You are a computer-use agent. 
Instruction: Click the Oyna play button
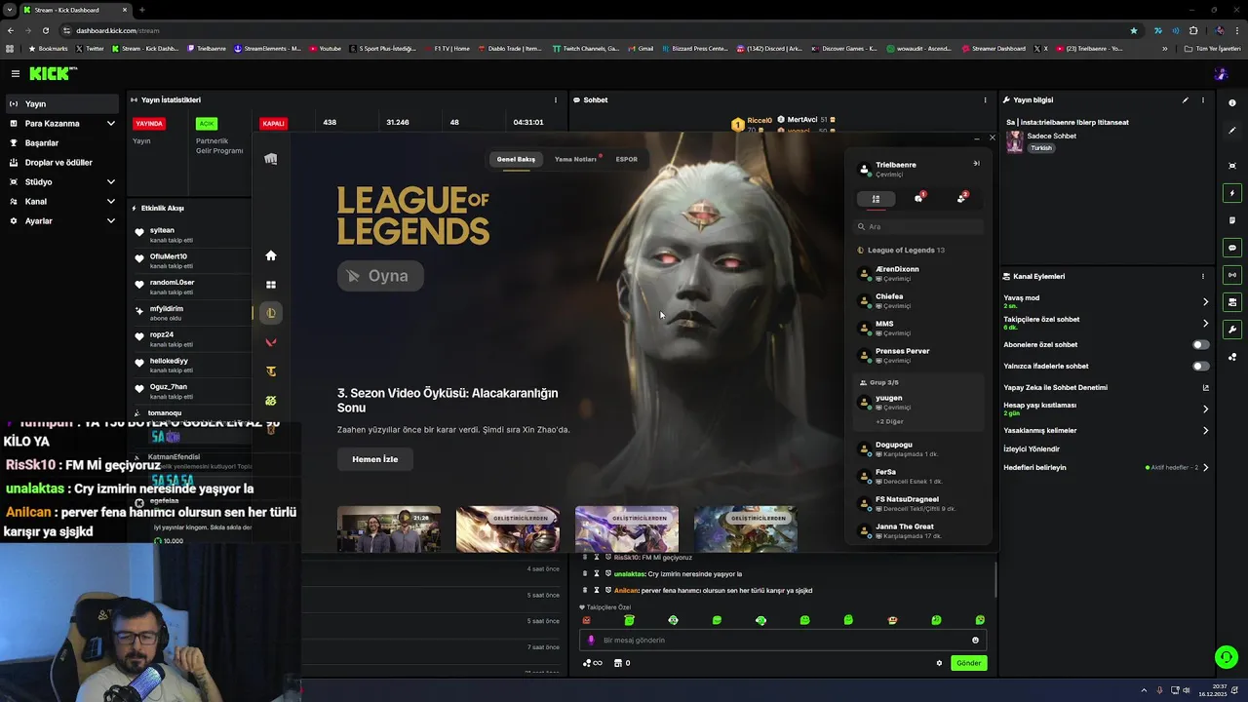(380, 276)
